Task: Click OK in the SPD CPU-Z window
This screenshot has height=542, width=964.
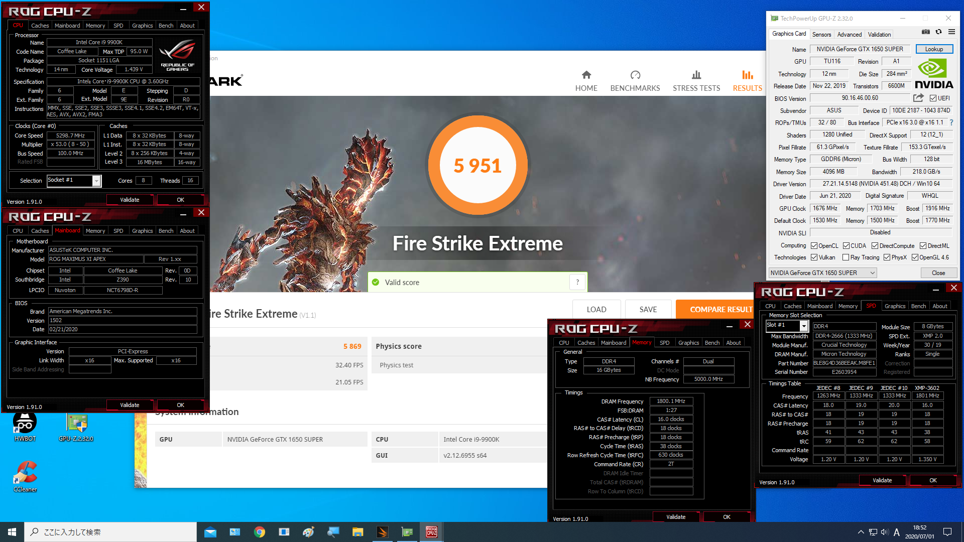Action: [933, 480]
